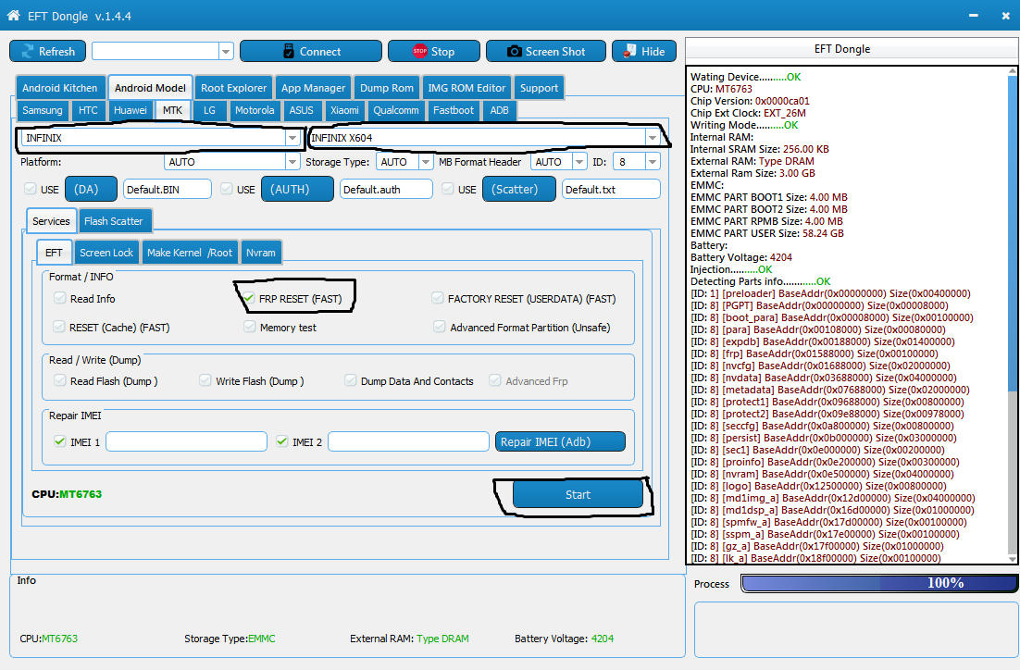Open the Storage Type dropdown
The height and width of the screenshot is (670, 1020).
(426, 162)
